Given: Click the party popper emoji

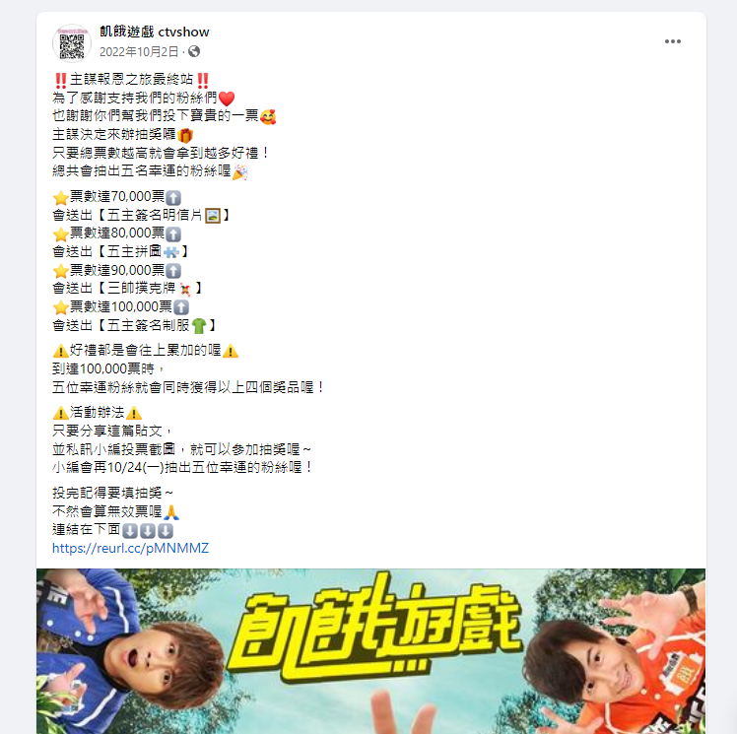Looking at the screenshot, I should pos(239,172).
